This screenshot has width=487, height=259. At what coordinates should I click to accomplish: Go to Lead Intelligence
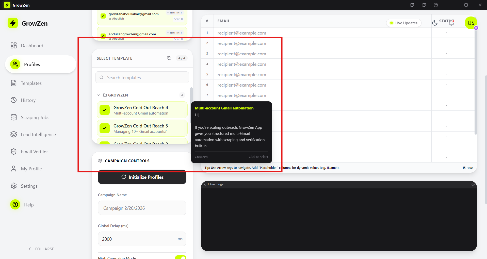point(38,135)
